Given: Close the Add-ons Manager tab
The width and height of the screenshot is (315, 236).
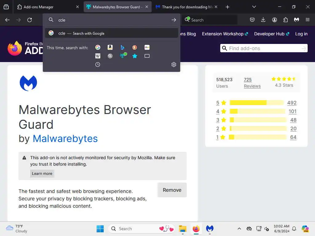Looking at the screenshot, I should click(78, 7).
